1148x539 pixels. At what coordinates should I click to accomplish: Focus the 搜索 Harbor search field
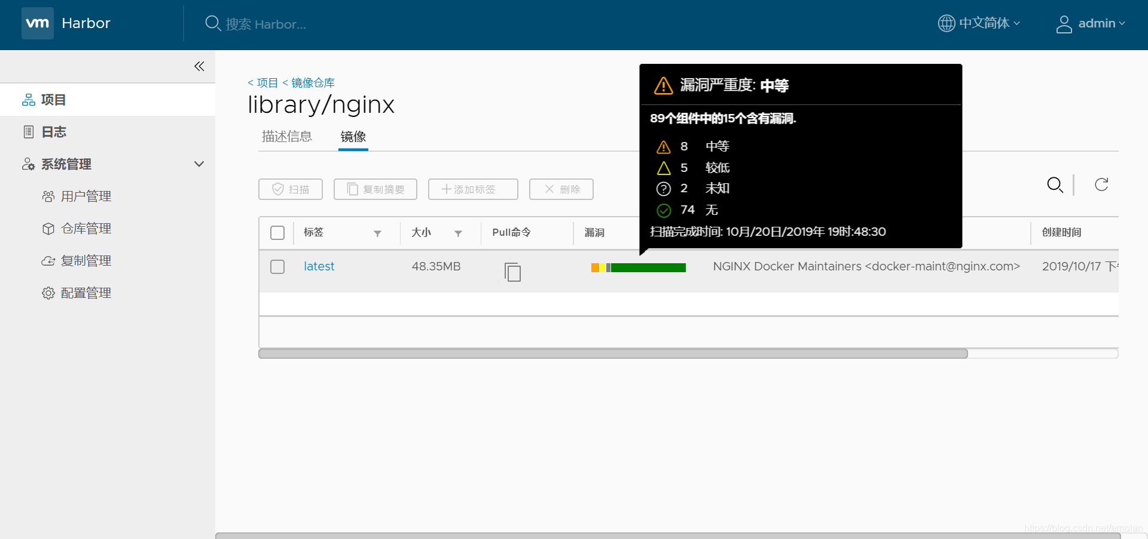[x=266, y=24]
